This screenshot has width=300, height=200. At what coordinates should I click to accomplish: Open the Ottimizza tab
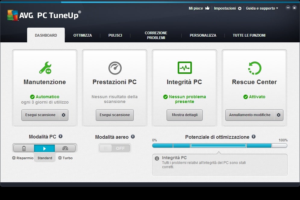83,35
